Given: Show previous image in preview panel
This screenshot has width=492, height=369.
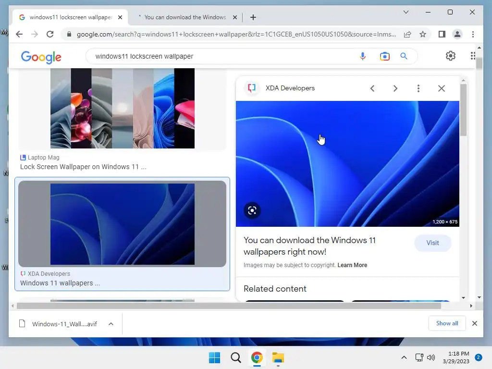Looking at the screenshot, I should pyautogui.click(x=372, y=88).
